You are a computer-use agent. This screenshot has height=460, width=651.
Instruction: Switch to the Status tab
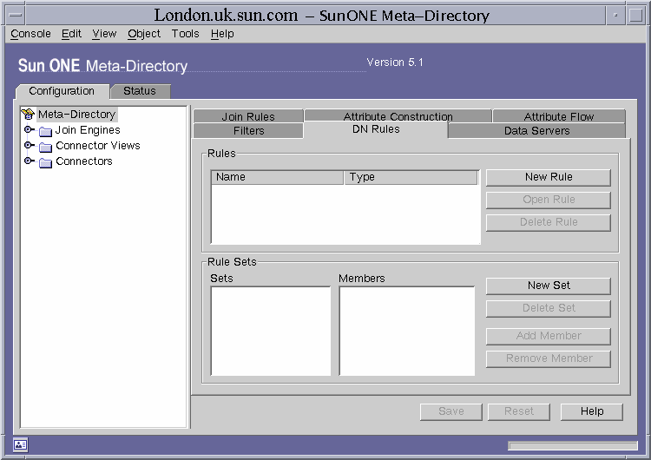pos(140,91)
